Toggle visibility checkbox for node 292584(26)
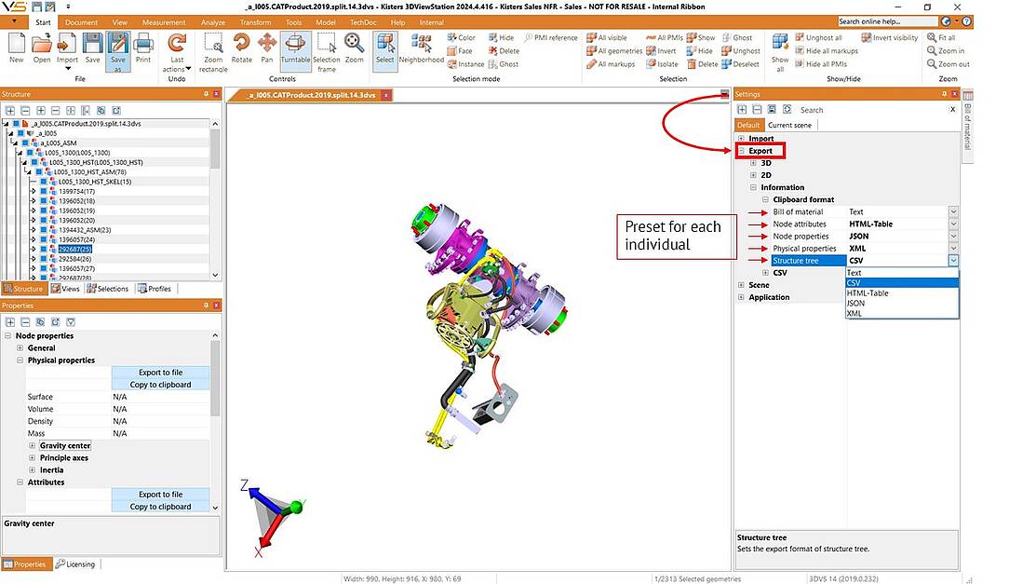Screen dimensions: 1036x584 point(43,259)
